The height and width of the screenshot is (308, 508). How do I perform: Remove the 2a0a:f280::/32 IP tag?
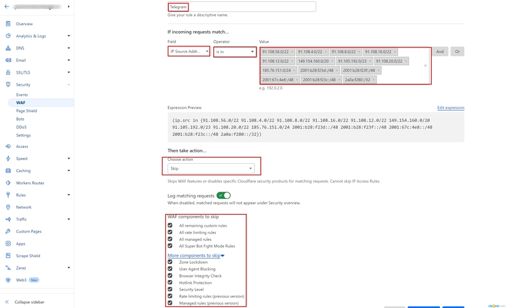[x=373, y=79]
